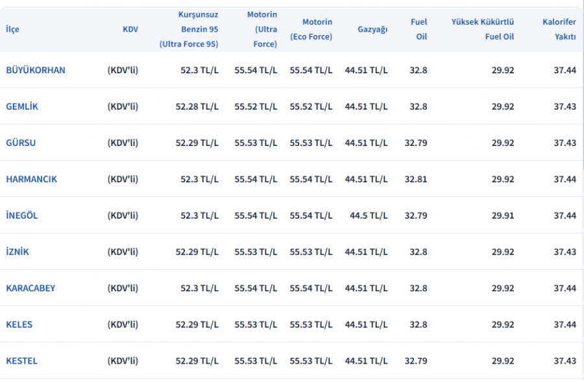Click the Gazyağı column header
This screenshot has width=584, height=380.
372,29
